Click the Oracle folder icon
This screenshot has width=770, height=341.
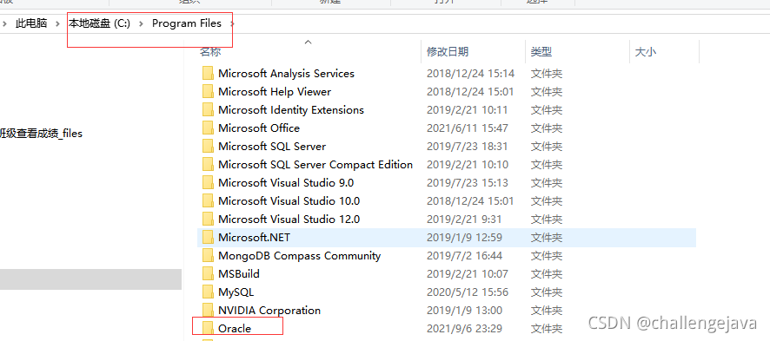click(x=208, y=328)
